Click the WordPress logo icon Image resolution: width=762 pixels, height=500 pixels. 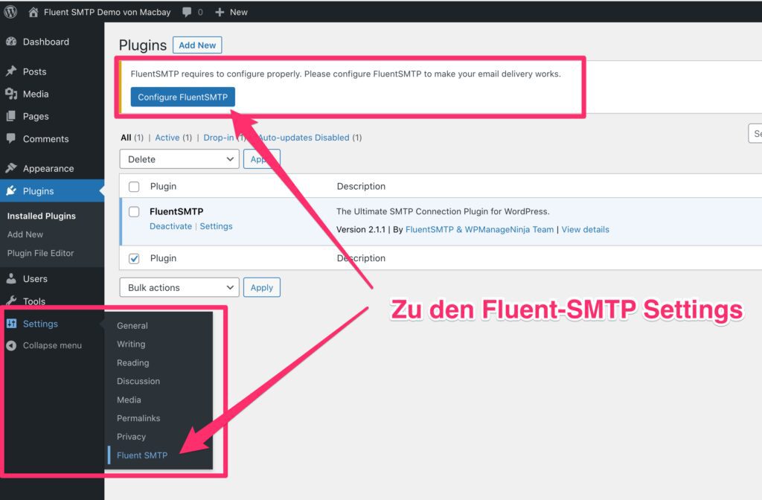pos(10,12)
